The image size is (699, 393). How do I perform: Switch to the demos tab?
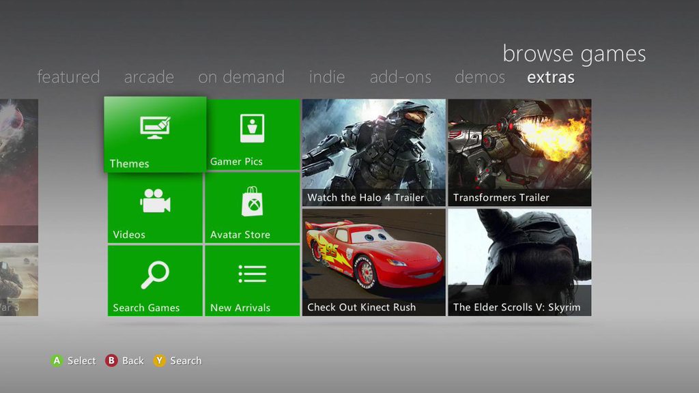480,77
